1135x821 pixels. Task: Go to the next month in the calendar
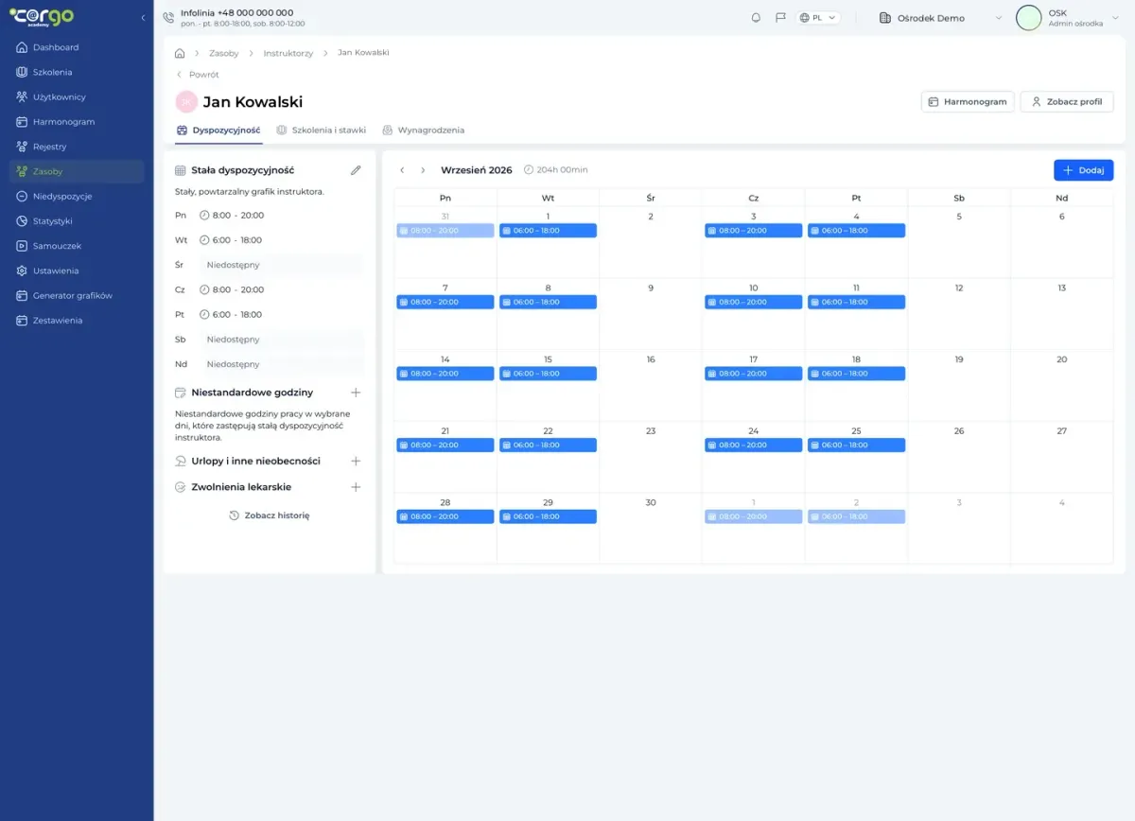(x=423, y=170)
